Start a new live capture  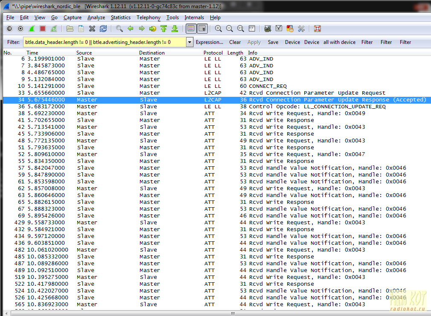32,29
